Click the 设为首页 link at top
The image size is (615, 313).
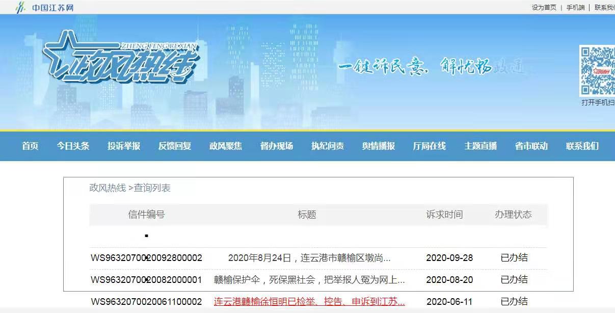click(x=544, y=8)
